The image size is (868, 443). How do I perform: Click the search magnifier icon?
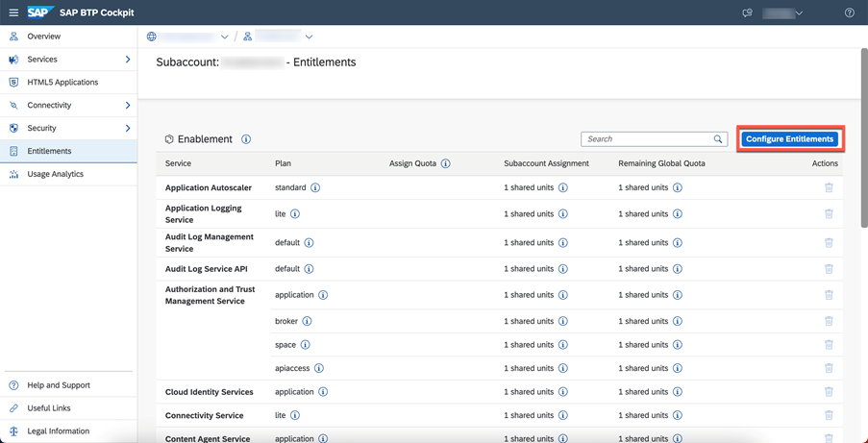[718, 139]
